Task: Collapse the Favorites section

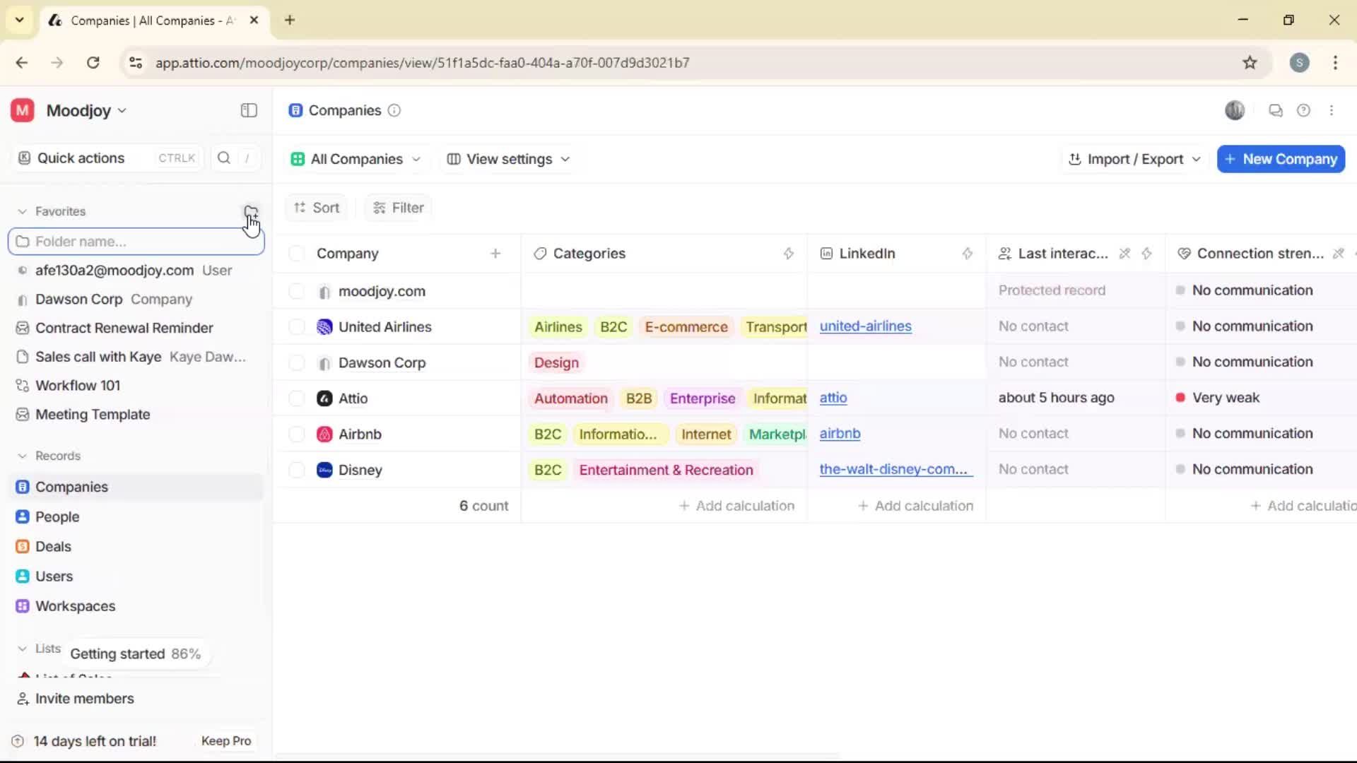Action: pyautogui.click(x=23, y=211)
